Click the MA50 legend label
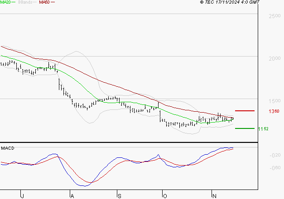The width and height of the screenshot is (284, 199). [44, 2]
